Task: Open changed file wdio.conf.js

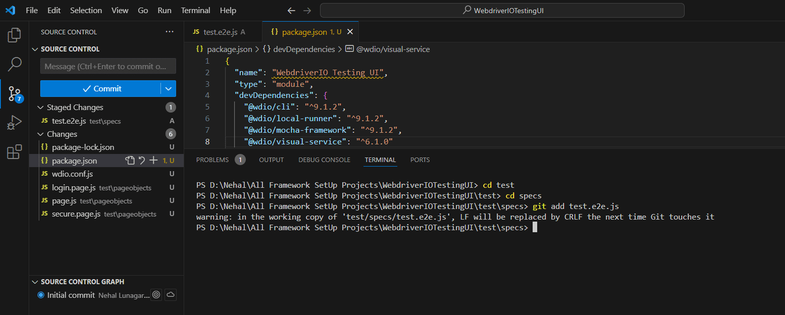Action: pos(107,174)
